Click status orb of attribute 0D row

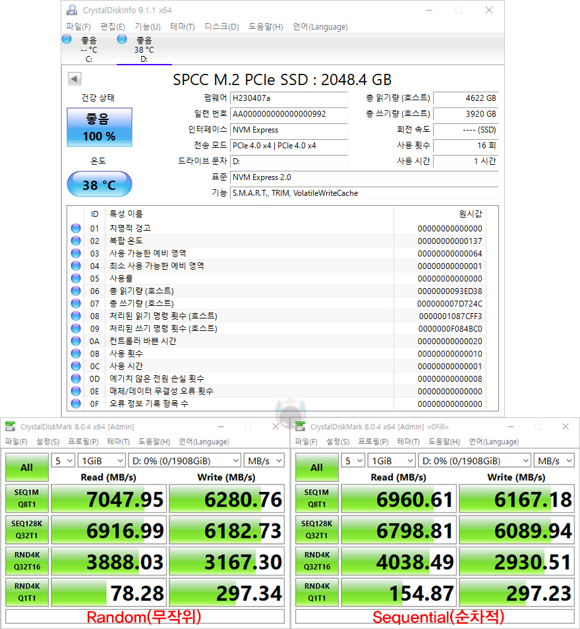[x=76, y=378]
